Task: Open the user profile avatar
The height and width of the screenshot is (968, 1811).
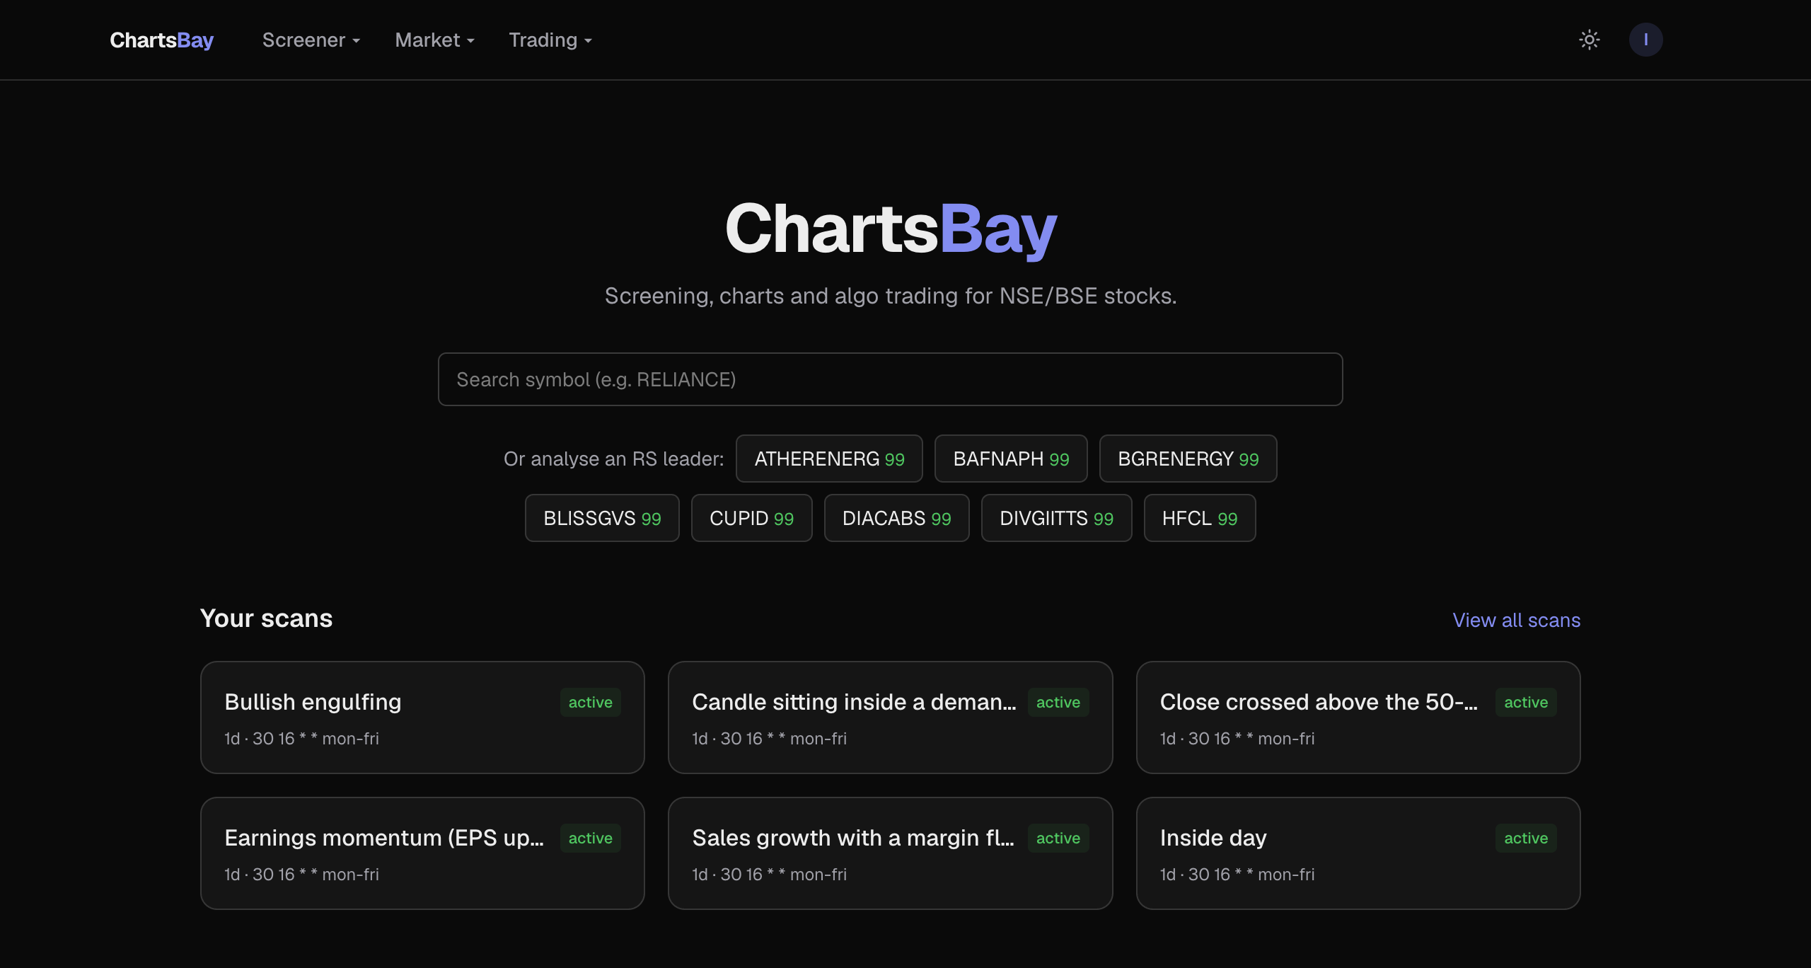Action: (1645, 40)
